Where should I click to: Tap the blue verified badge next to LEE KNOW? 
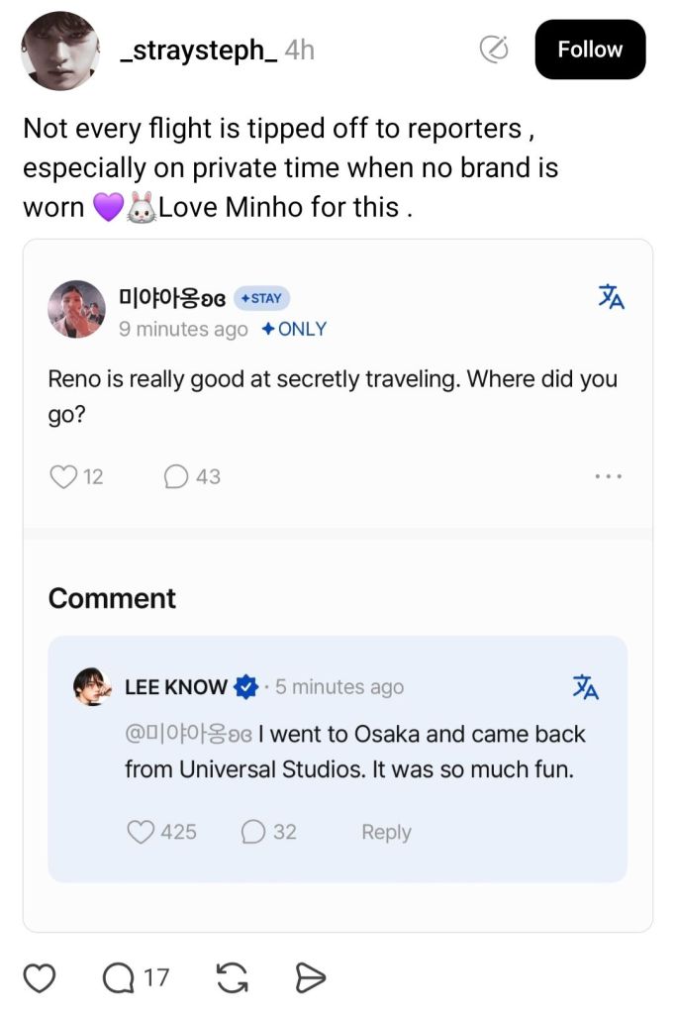coord(245,686)
